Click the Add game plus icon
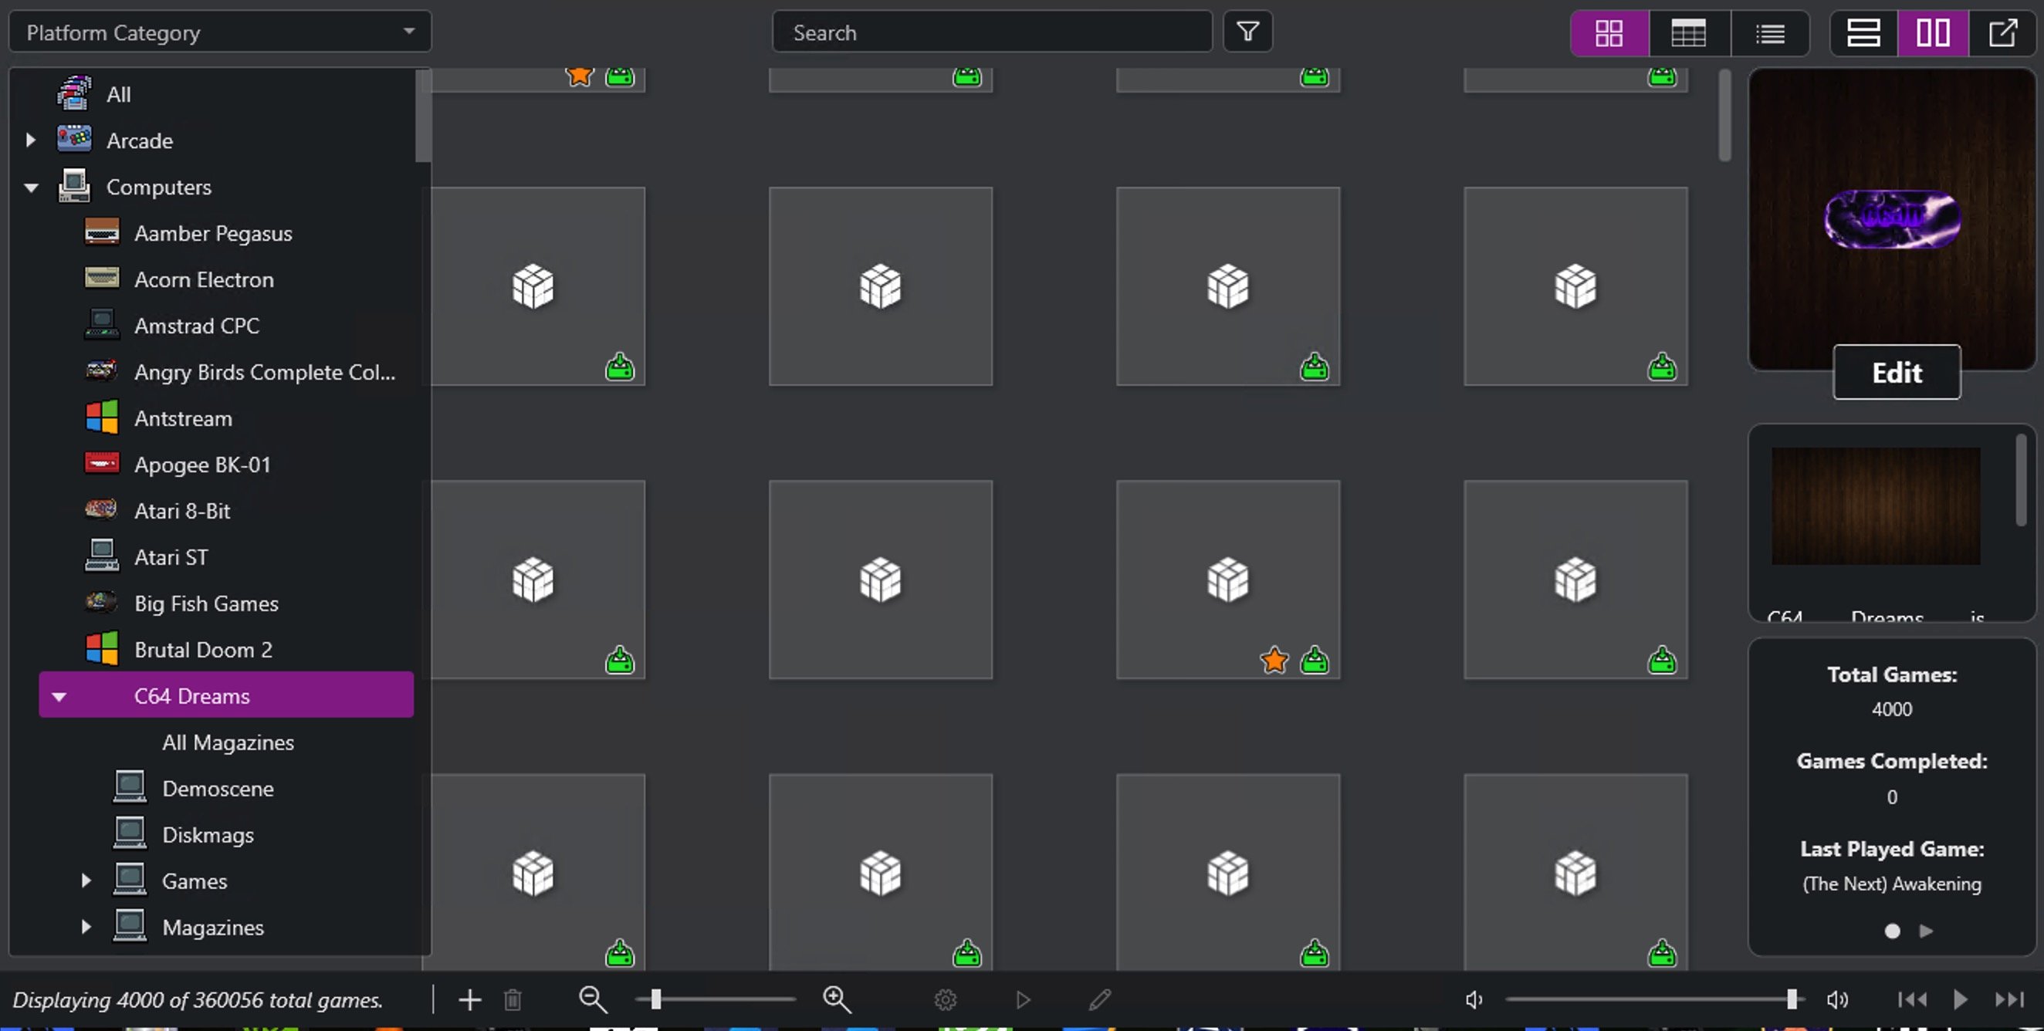The width and height of the screenshot is (2044, 1031). (x=470, y=1000)
